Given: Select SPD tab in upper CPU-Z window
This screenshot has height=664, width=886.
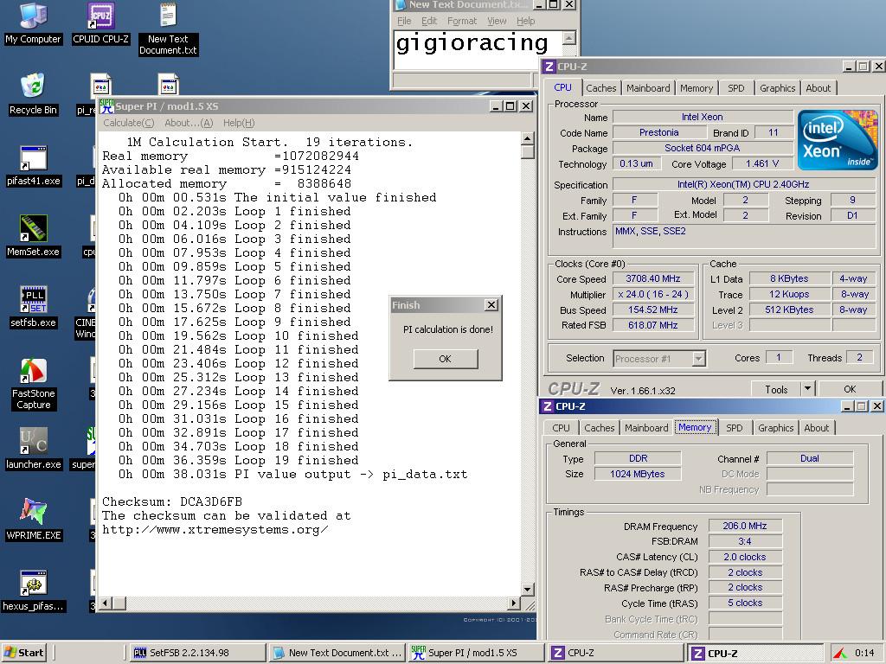Looking at the screenshot, I should (735, 88).
